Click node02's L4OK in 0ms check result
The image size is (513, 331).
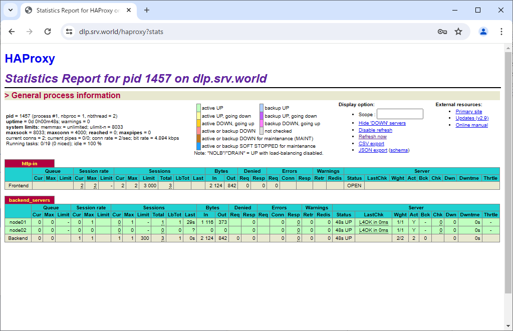tap(374, 230)
